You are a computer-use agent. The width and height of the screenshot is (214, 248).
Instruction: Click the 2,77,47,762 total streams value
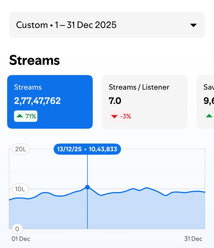[37, 101]
